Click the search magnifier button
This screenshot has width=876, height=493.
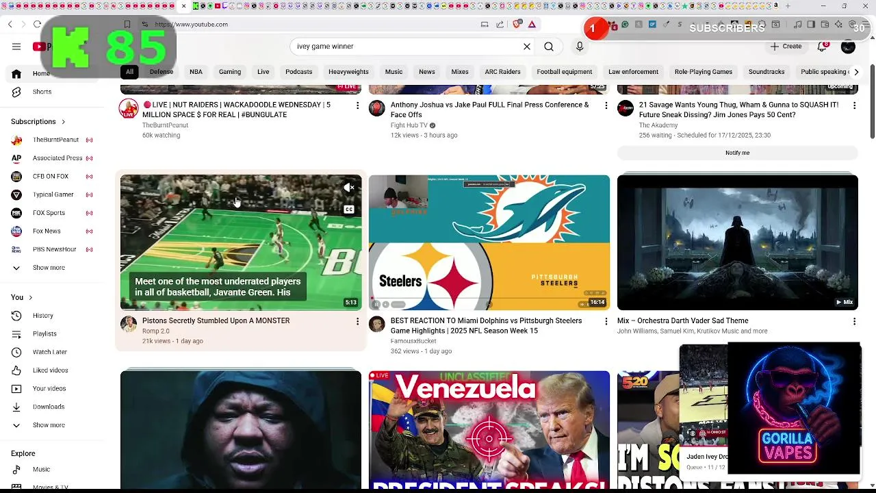coord(549,47)
